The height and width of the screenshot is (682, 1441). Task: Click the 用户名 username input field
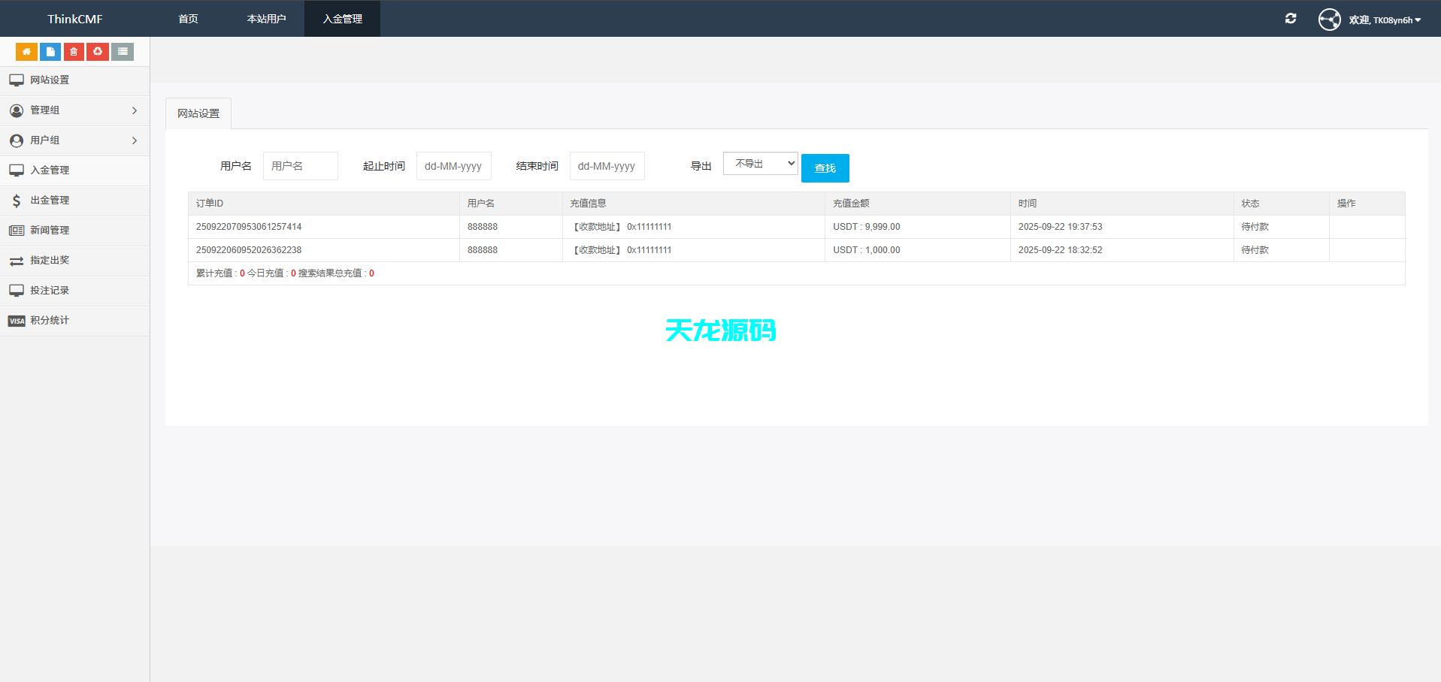point(300,165)
